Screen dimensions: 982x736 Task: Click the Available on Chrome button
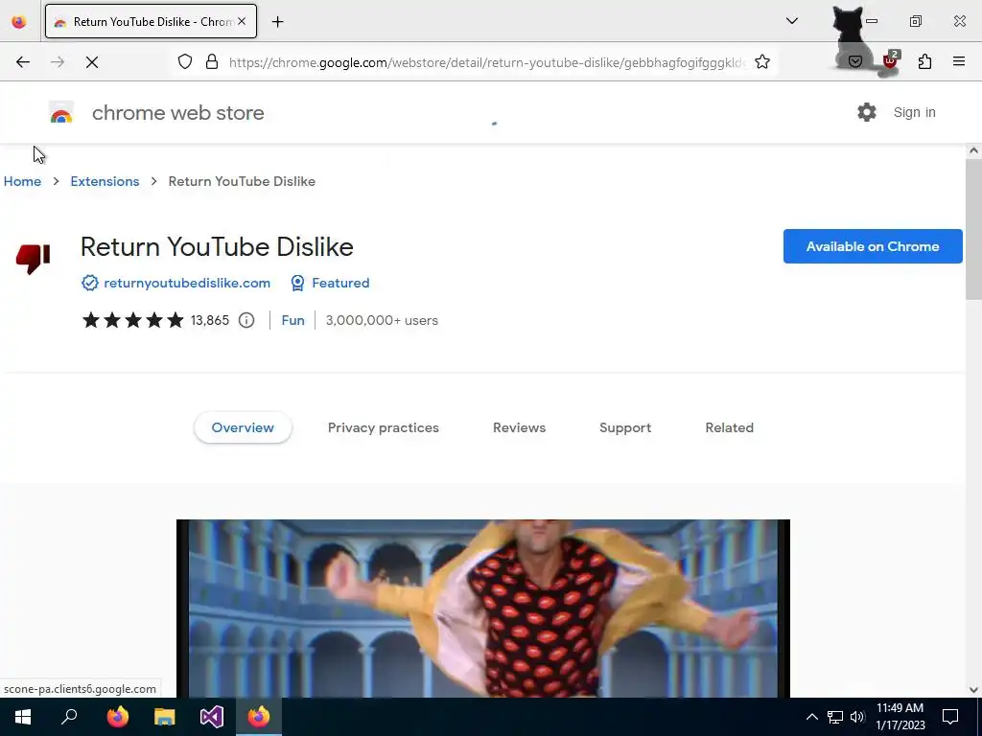coord(873,246)
